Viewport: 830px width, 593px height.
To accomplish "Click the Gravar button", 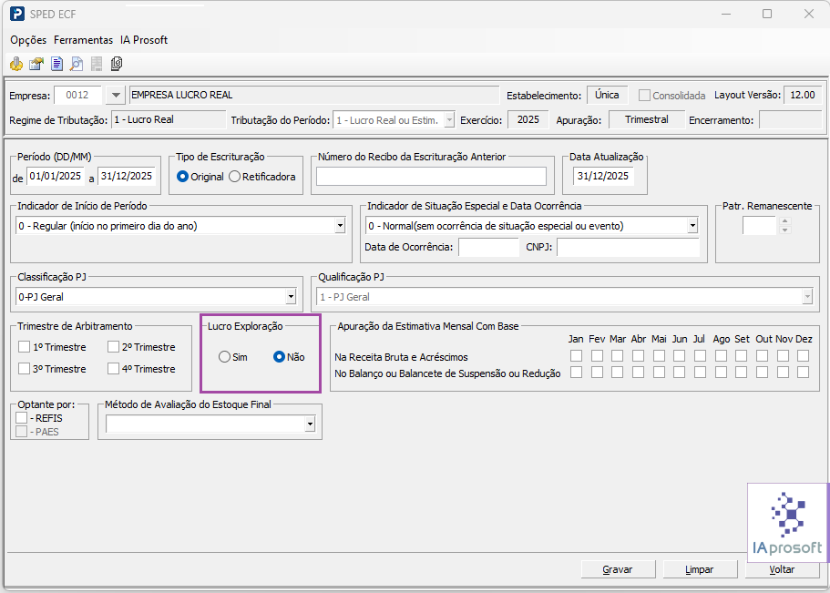I will [618, 569].
